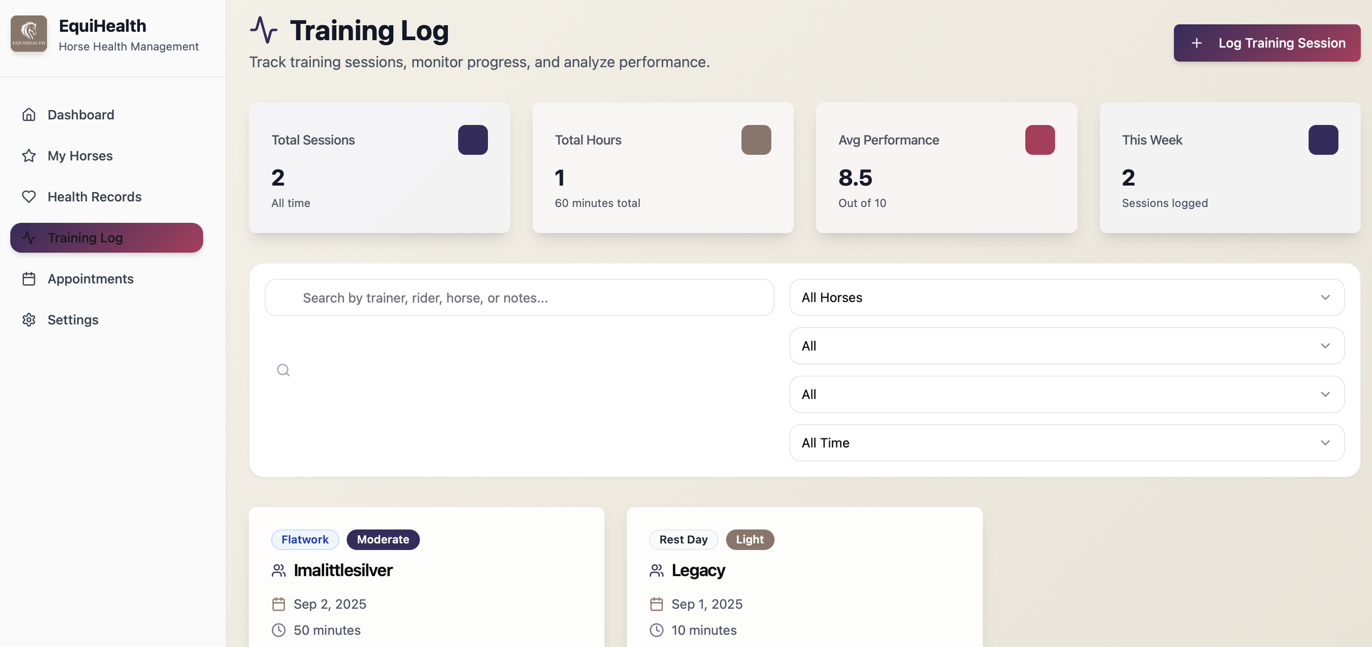Click the search by trainer input field

[x=519, y=297]
